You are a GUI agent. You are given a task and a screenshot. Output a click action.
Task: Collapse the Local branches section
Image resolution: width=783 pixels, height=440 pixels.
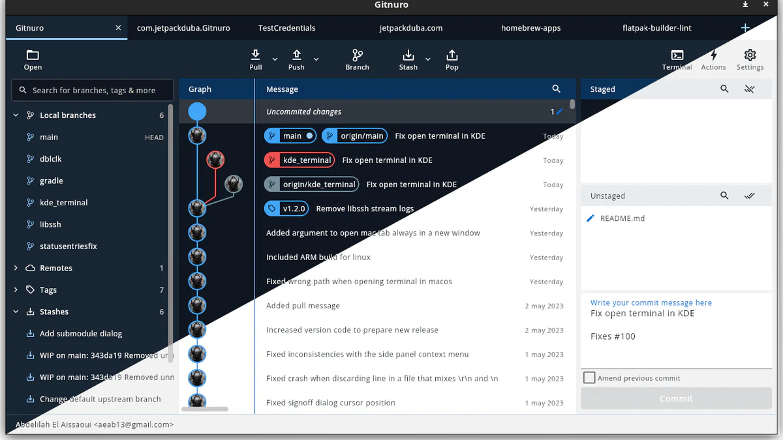pos(15,115)
